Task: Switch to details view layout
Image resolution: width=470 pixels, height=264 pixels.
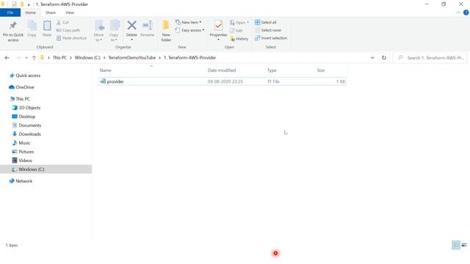Action: pyautogui.click(x=455, y=245)
